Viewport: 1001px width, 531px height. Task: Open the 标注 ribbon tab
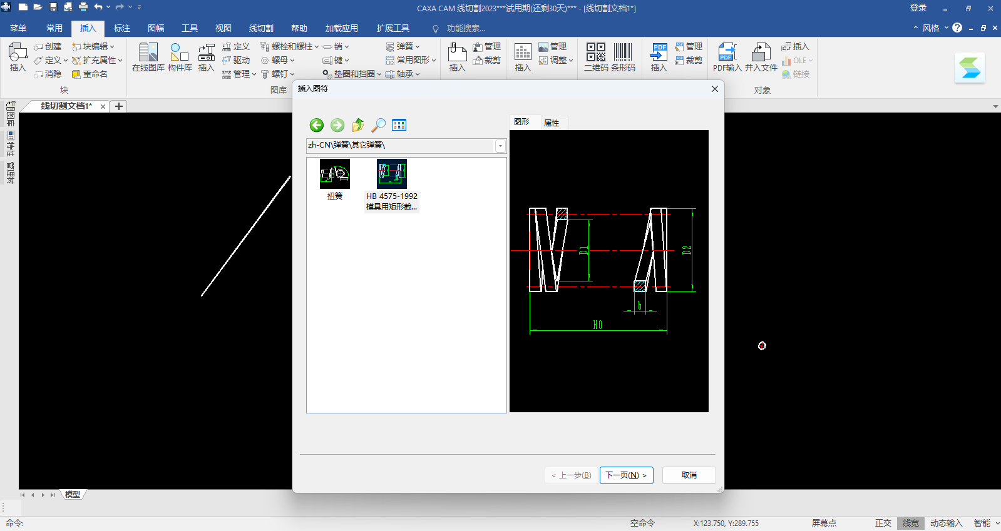pyautogui.click(x=122, y=28)
